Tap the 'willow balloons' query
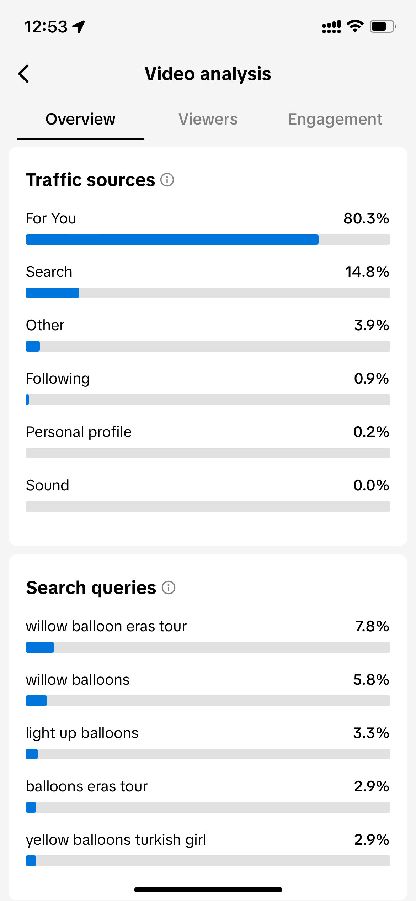Screen dimensions: 416x901 pos(78,680)
